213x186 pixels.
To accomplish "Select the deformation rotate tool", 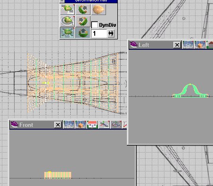I will [x=67, y=21].
